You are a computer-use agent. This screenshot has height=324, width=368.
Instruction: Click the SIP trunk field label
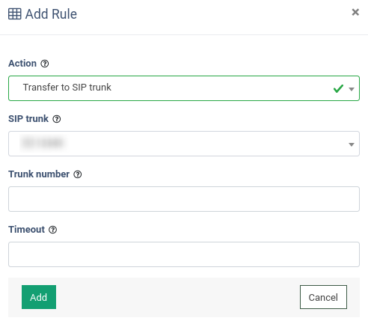click(28, 119)
